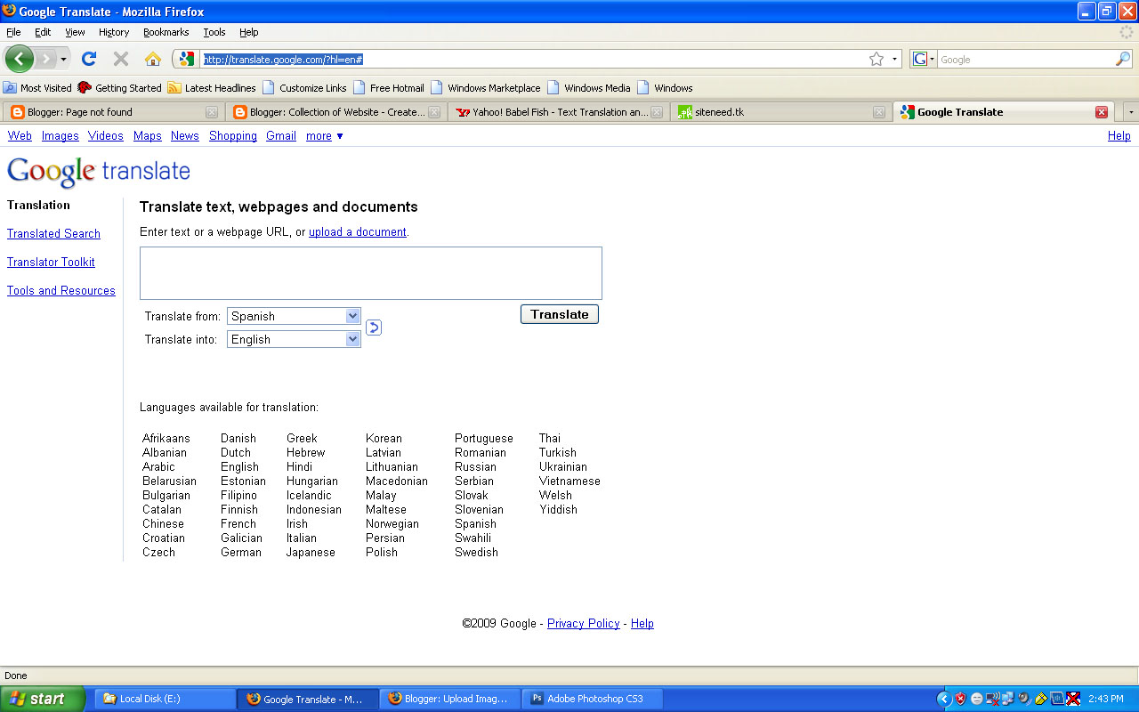Close the Blogger: Page not found tab
Screen dimensions: 1139x712
tap(212, 112)
